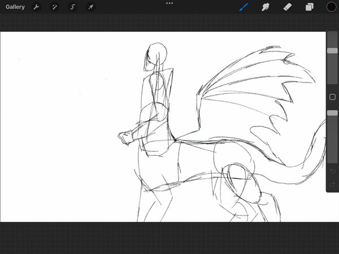Viewport: 339px width, 254px height.
Task: Tap the three-dot menu at top center
Action: pyautogui.click(x=169, y=3)
